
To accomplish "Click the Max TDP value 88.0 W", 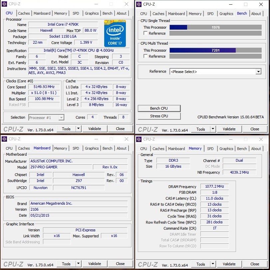I will (91, 30).
